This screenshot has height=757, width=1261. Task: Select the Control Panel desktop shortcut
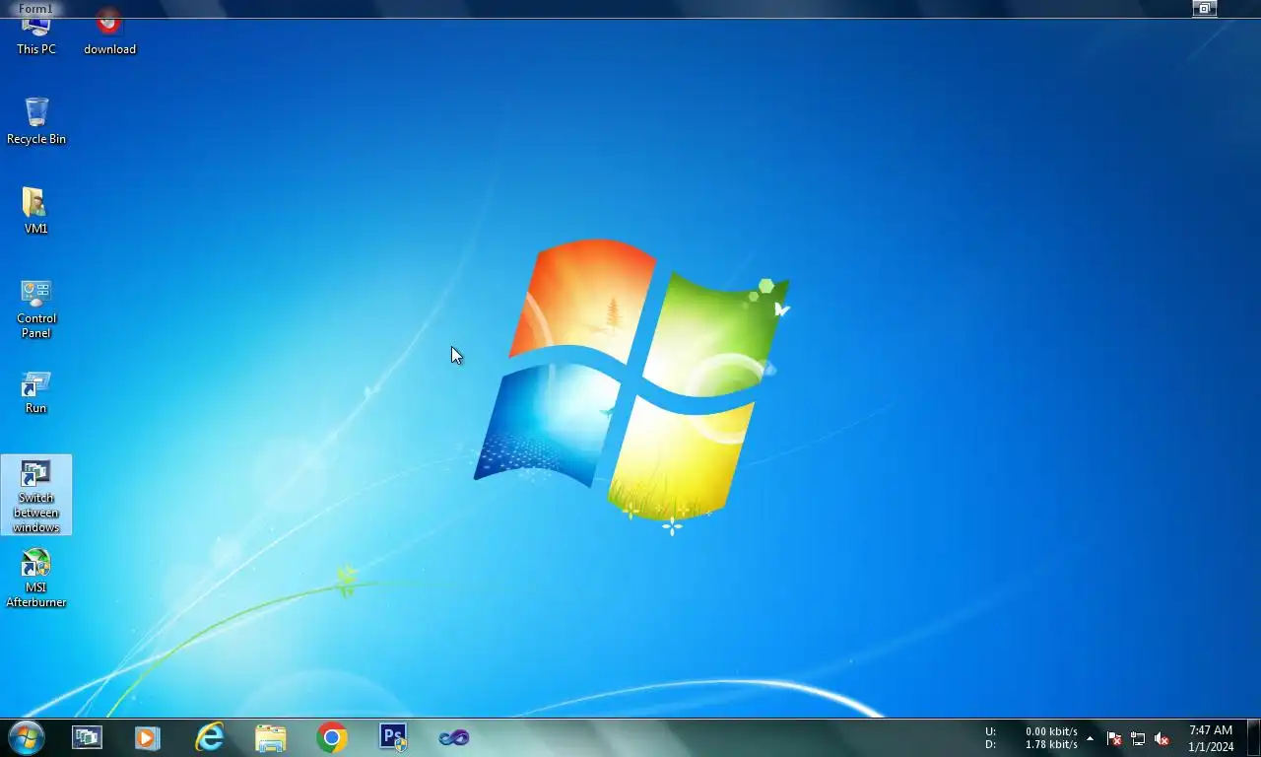click(x=36, y=309)
